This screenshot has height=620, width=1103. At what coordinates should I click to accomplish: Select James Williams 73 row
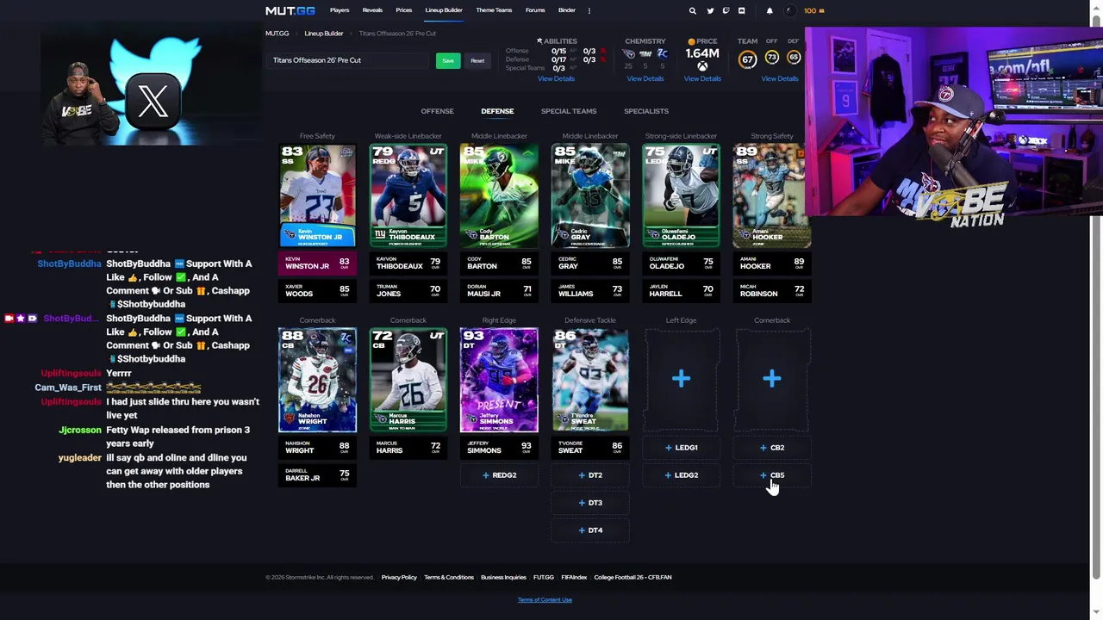click(590, 290)
